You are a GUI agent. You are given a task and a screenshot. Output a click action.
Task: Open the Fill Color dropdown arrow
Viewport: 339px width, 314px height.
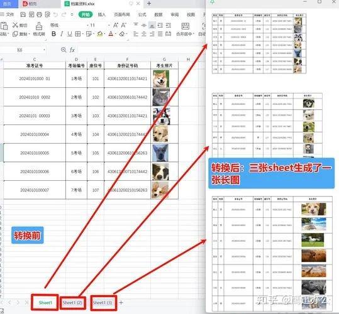104,34
